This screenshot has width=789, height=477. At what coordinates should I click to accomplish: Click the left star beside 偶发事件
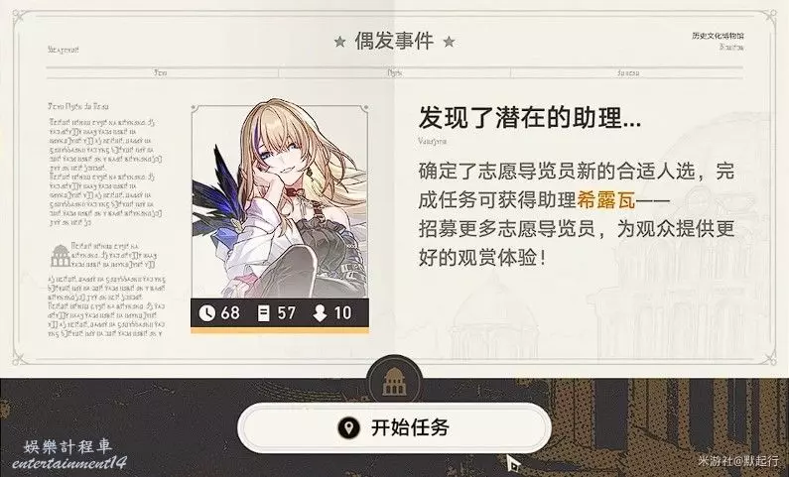click(340, 42)
